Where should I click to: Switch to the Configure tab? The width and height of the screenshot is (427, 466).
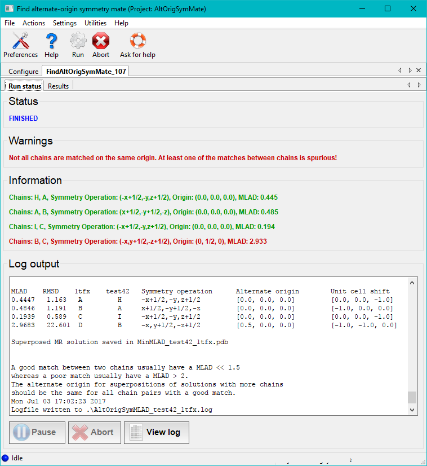pos(24,72)
